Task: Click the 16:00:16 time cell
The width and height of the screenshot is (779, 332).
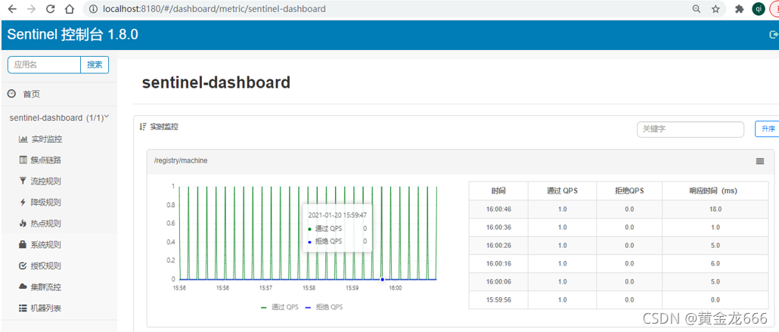Action: click(x=499, y=263)
